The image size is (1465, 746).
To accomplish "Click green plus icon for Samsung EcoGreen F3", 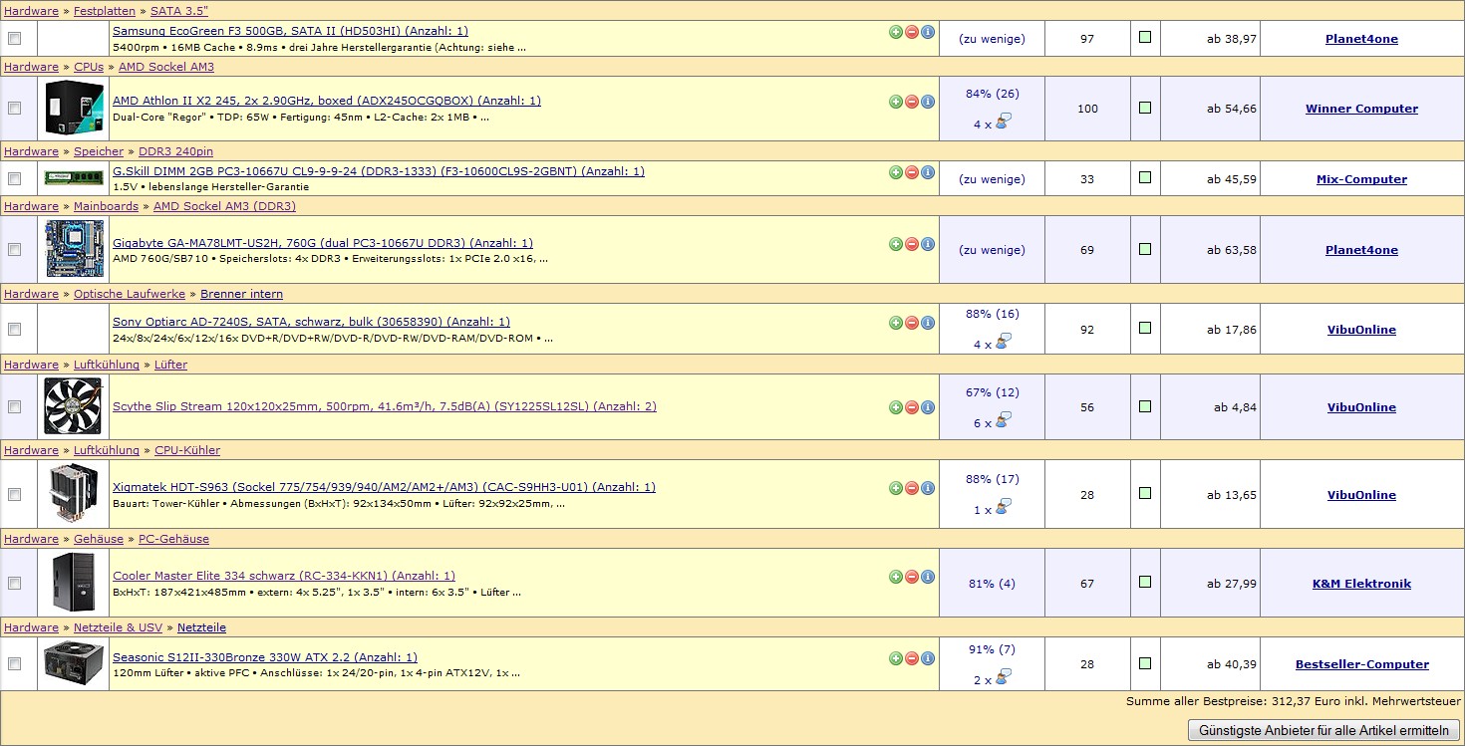I will click(x=896, y=32).
